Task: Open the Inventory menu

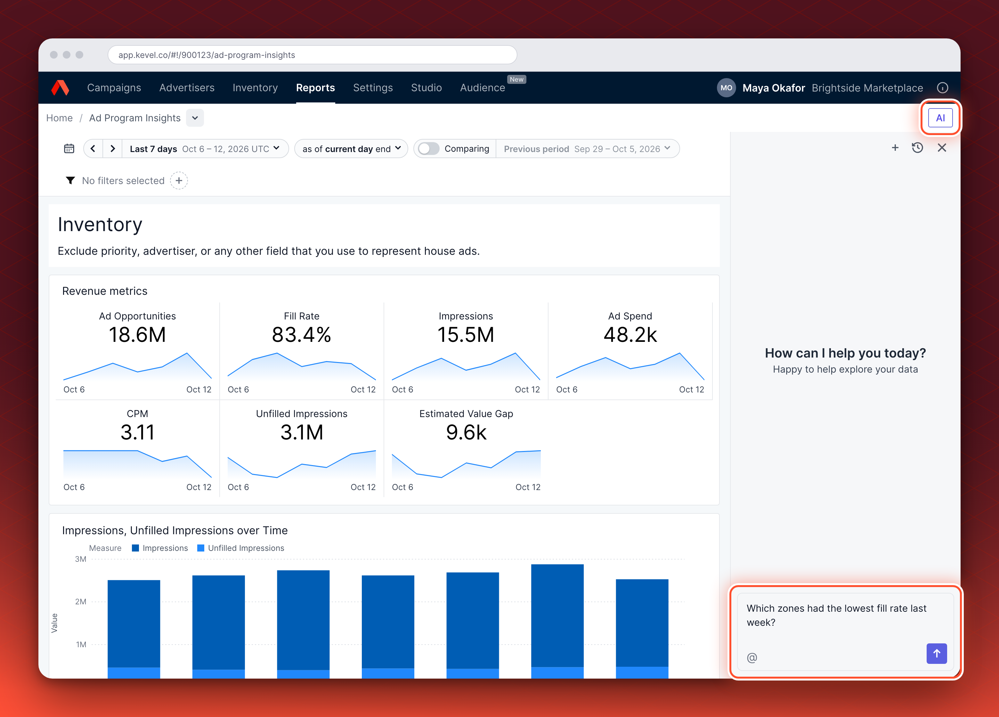Action: [255, 88]
